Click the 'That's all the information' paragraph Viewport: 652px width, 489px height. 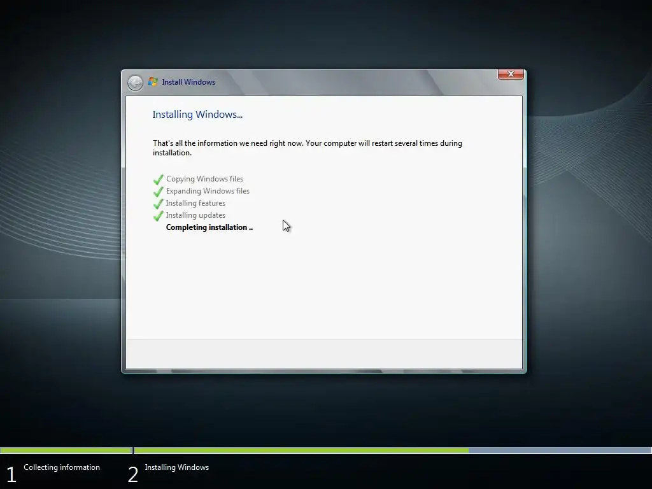click(308, 148)
